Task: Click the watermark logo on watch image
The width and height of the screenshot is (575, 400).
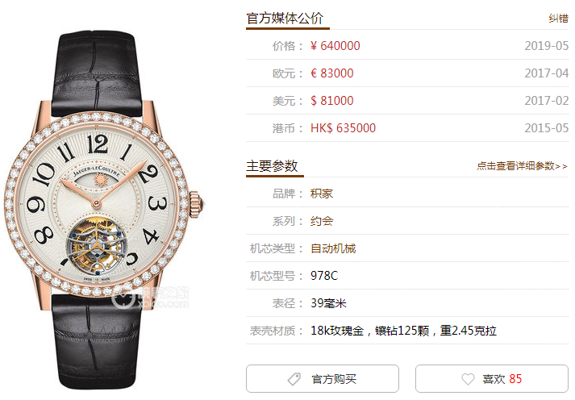Action: (152, 298)
